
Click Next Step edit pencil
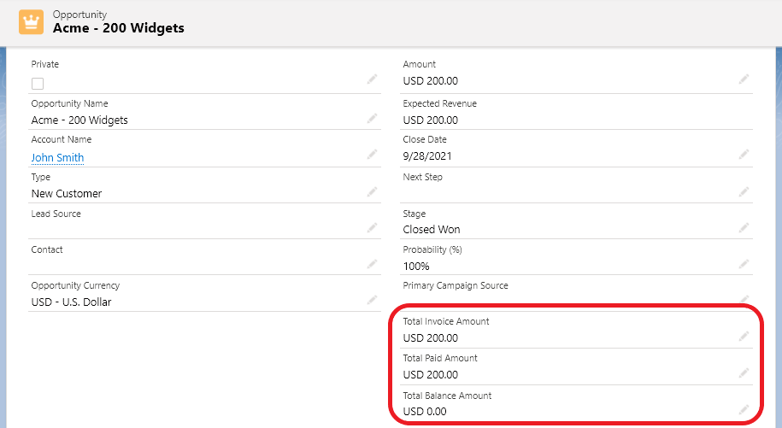(744, 191)
